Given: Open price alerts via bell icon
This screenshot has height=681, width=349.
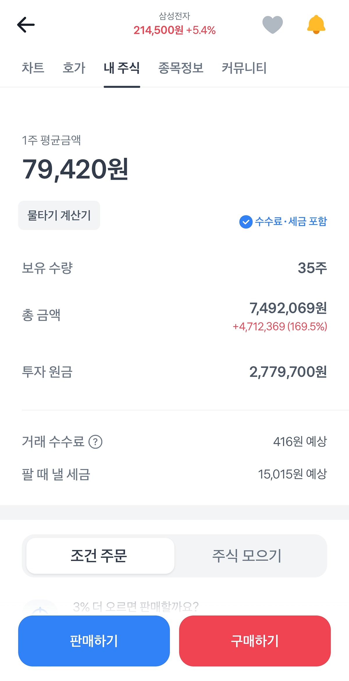Looking at the screenshot, I should [316, 24].
